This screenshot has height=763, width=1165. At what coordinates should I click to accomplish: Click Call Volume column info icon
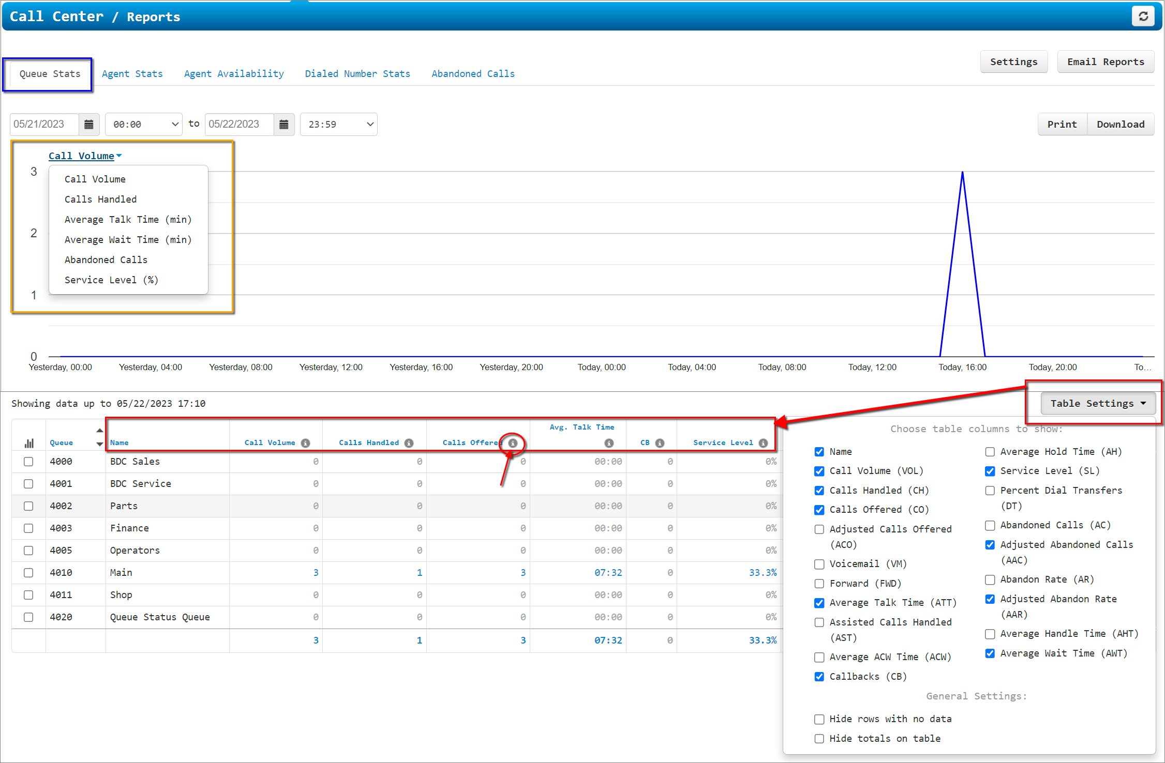click(x=306, y=443)
